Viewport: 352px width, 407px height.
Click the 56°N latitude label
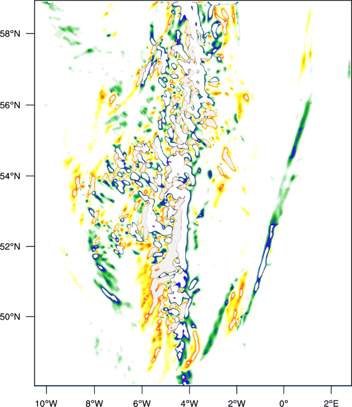(x=10, y=105)
